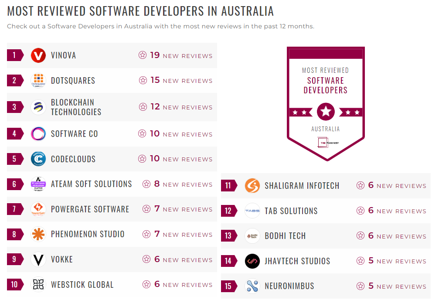Click the Neuronimbus blue logo

point(252,286)
